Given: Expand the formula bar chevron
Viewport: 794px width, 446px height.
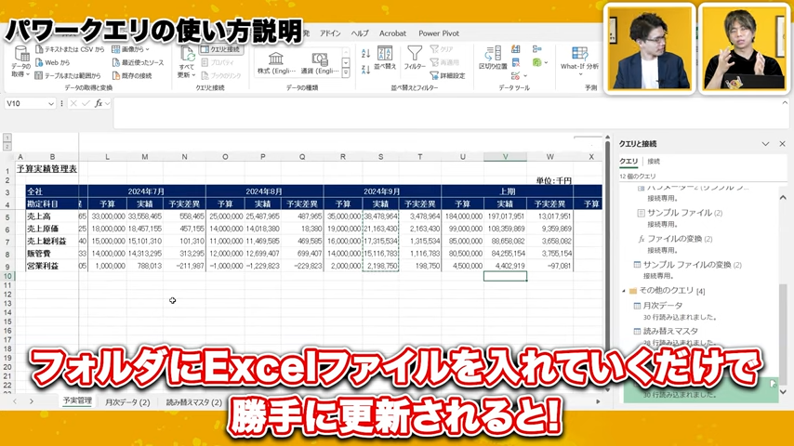Looking at the screenshot, I should (x=785, y=103).
